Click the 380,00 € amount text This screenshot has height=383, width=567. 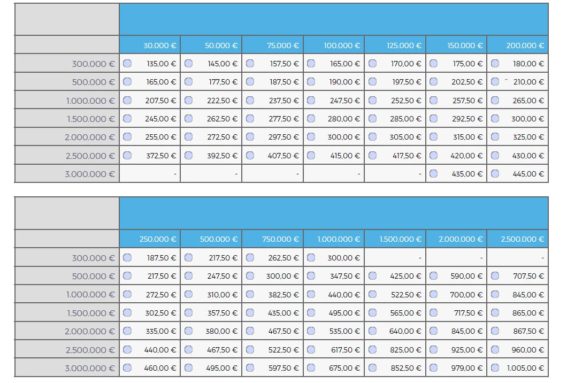tap(221, 331)
